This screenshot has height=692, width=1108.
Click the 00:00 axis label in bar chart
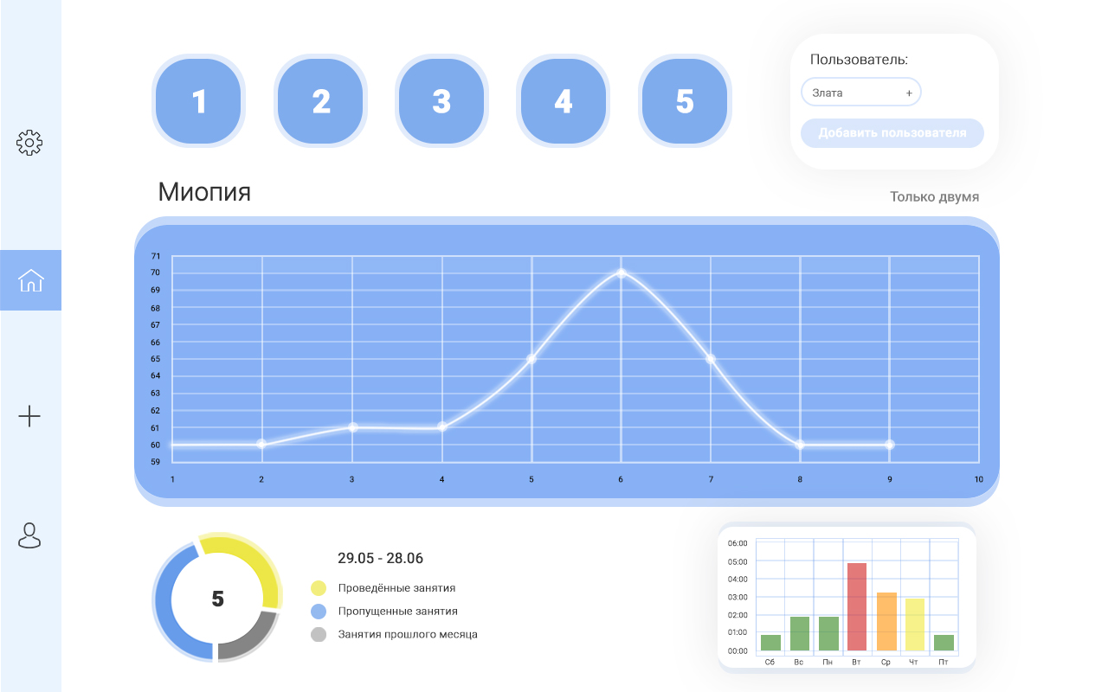[738, 651]
